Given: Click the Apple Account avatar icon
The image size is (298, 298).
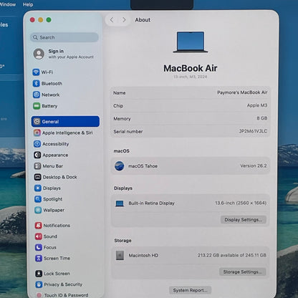Looking at the screenshot, I should 39,54.
